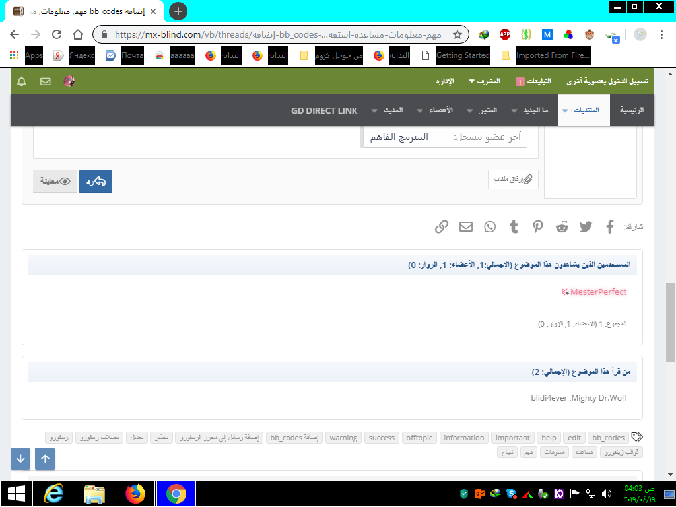Click the blue رد reply button
The image size is (676, 507).
[96, 181]
